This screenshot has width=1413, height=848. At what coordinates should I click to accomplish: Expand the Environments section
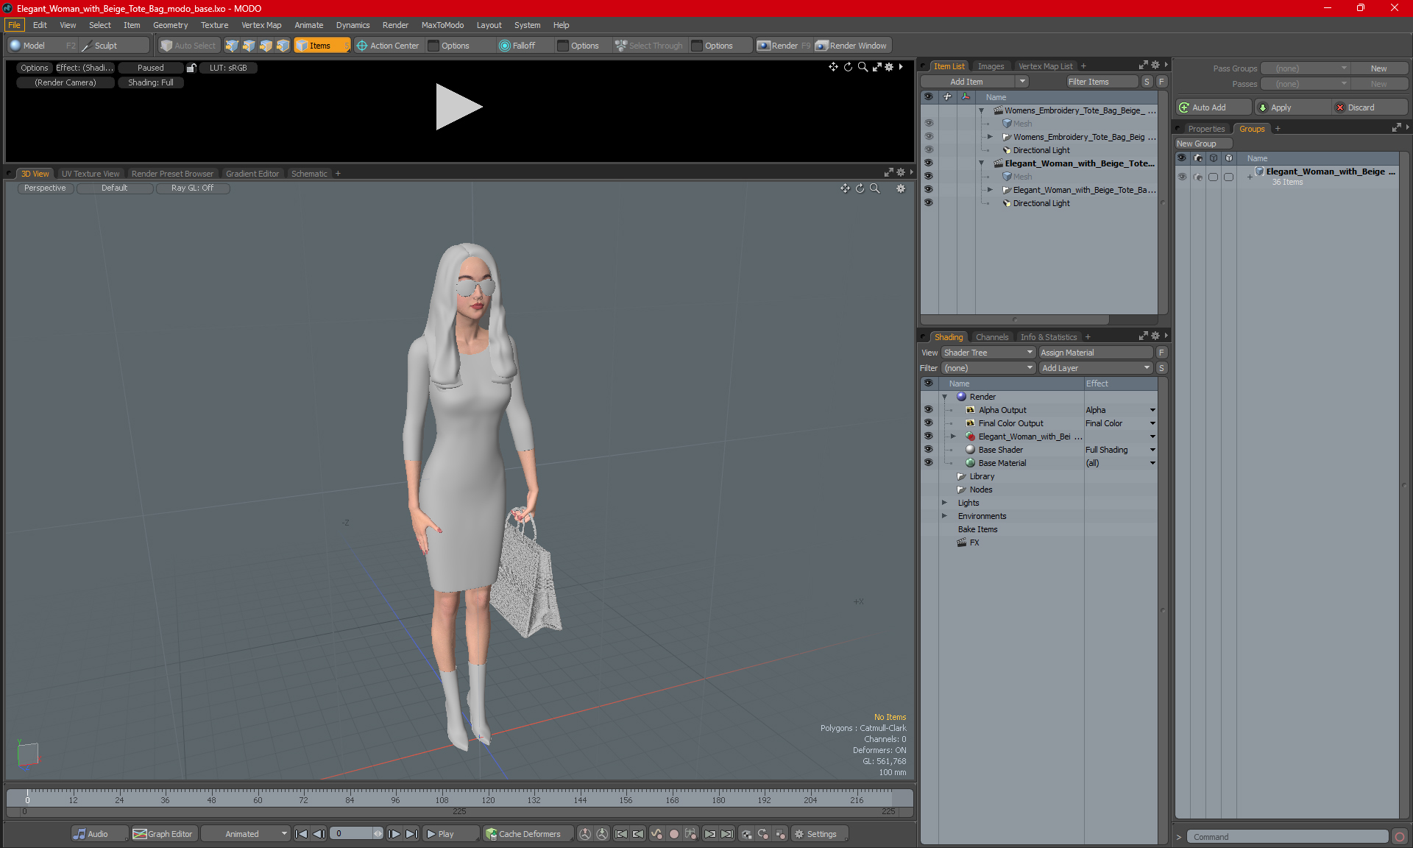click(x=945, y=515)
